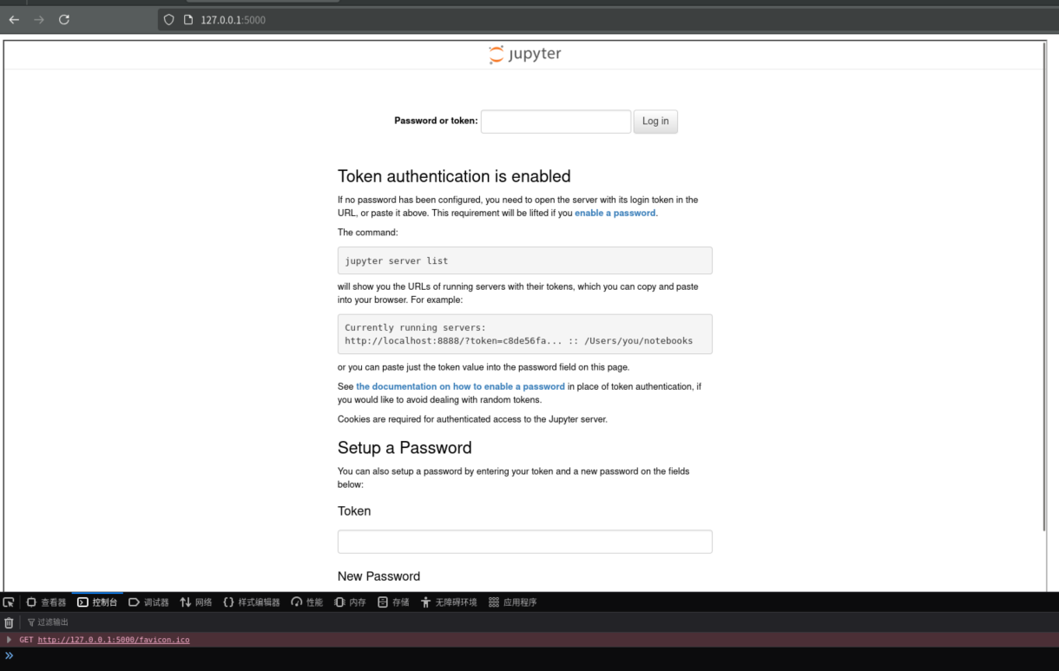
Task: Click the Password or token input field
Action: pyautogui.click(x=556, y=122)
